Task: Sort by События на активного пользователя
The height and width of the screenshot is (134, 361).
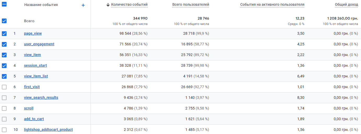Action: click(272, 5)
